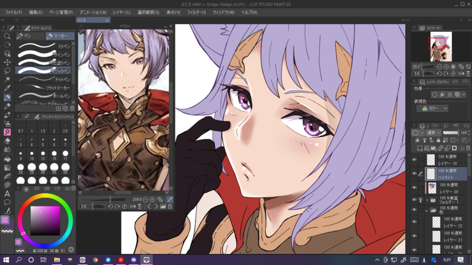Open 編集(E) menu
Image resolution: width=472 pixels, height=265 pixels.
[x=35, y=12]
